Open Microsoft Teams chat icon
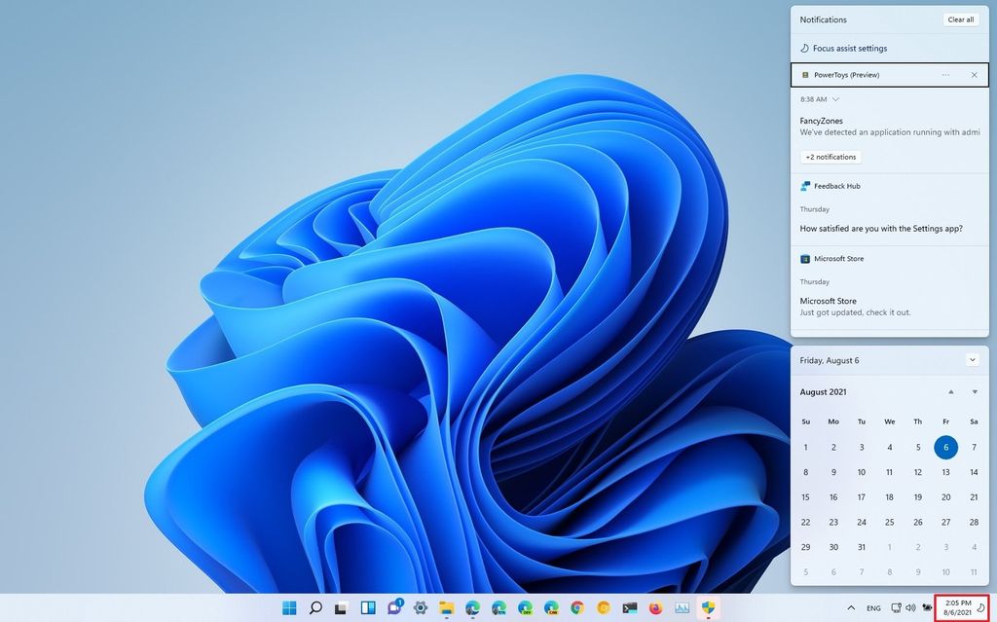The height and width of the screenshot is (622, 997). (392, 607)
